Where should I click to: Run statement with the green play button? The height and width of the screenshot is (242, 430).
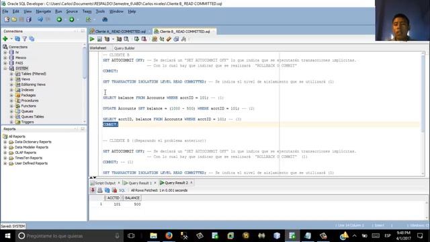[x=92, y=39]
